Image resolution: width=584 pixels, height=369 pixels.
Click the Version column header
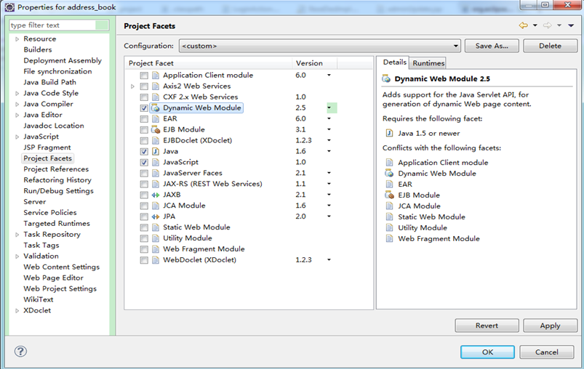314,63
